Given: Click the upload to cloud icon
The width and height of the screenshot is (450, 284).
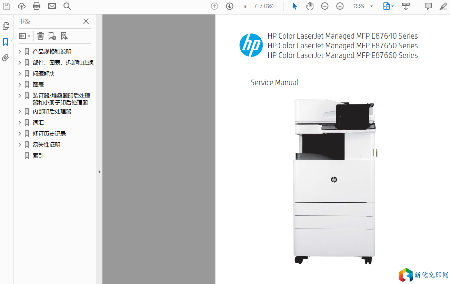Looking at the screenshot, I should point(21,6).
